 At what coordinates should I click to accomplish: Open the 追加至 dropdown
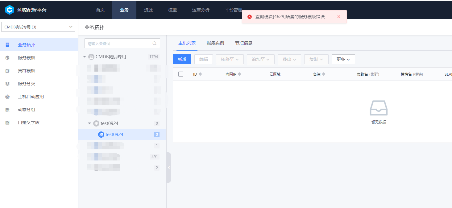point(261,59)
